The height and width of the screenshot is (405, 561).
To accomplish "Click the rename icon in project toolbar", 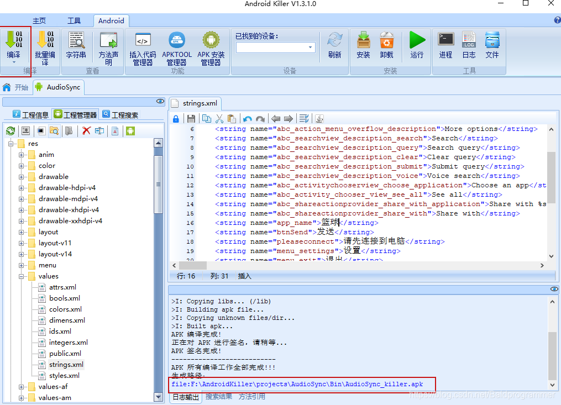I will [99, 131].
